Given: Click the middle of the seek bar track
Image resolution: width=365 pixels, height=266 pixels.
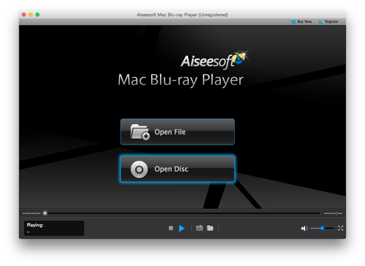Looking at the screenshot, I should click(x=182, y=213).
